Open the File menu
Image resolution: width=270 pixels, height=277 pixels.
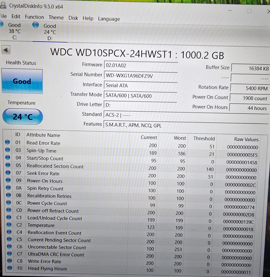[x=3, y=16]
